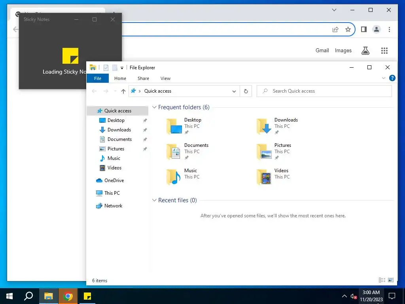Switch to the Home ribbon tab
Viewport: 405px width, 304px height.
[120, 78]
